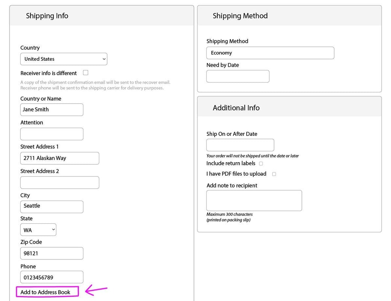Click the Add note to recipient text area
Screen dimensions: 391x301
(x=254, y=200)
